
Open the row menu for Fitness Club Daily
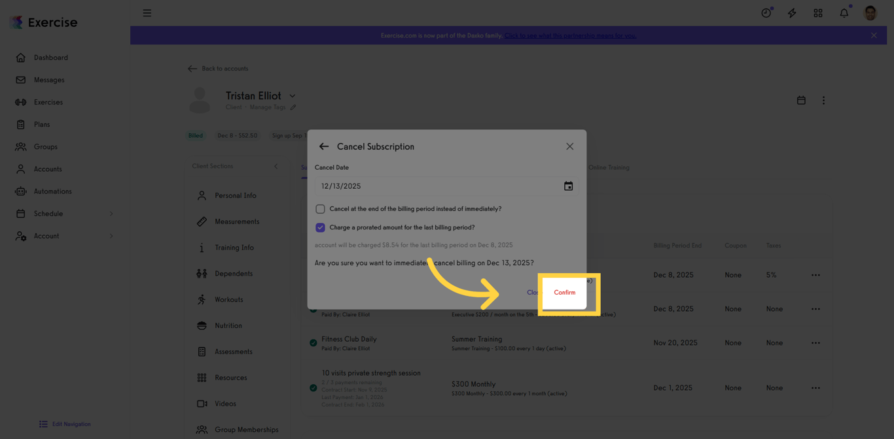coord(815,343)
